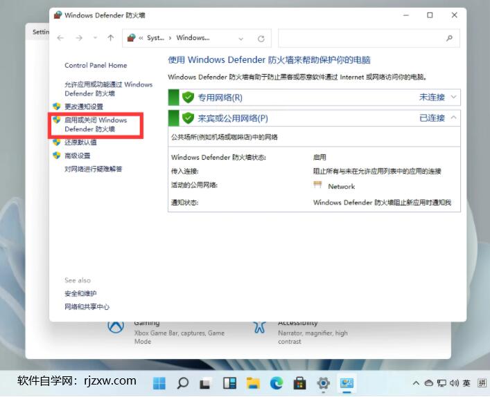
Task: Show hidden system tray icons
Action: [416, 383]
